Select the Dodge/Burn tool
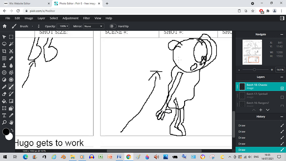Screen dimensions: 286x161 [x=4, y=80]
